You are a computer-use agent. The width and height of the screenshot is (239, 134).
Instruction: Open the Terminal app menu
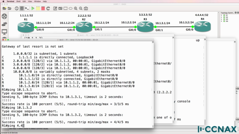pyautogui.click(x=10, y=1)
